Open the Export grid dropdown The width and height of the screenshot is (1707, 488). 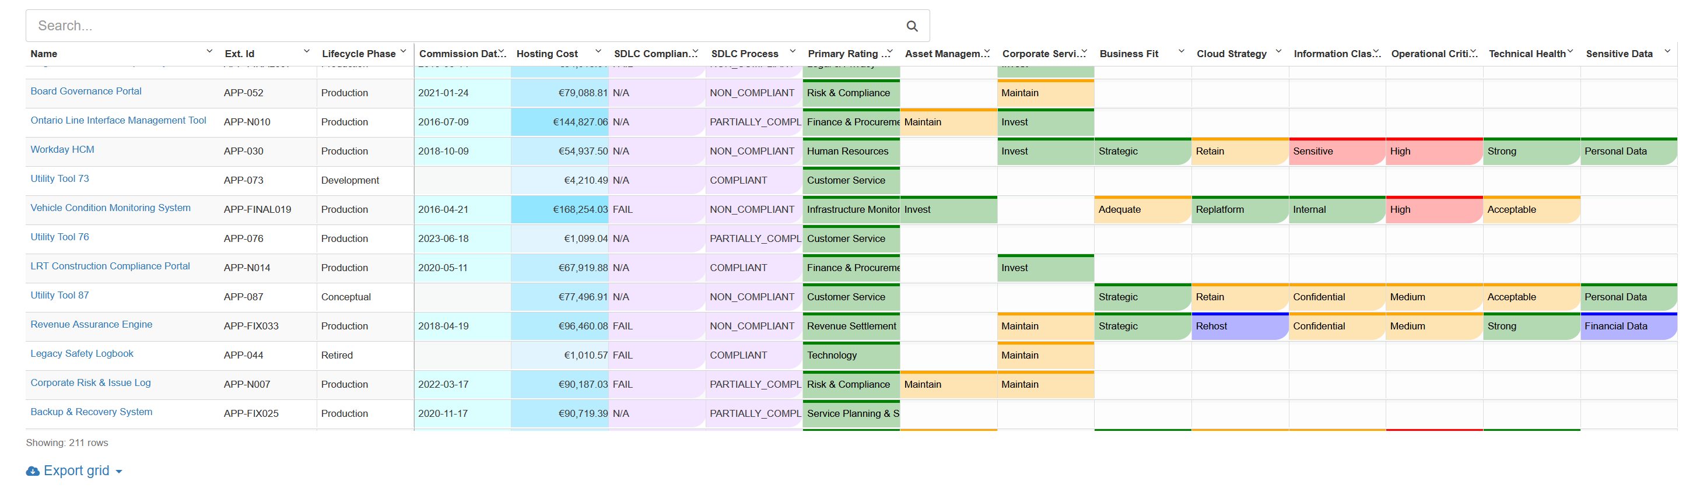(74, 471)
